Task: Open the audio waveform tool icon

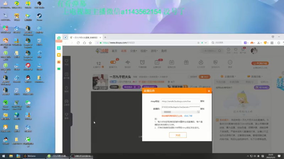Action: click(x=128, y=63)
